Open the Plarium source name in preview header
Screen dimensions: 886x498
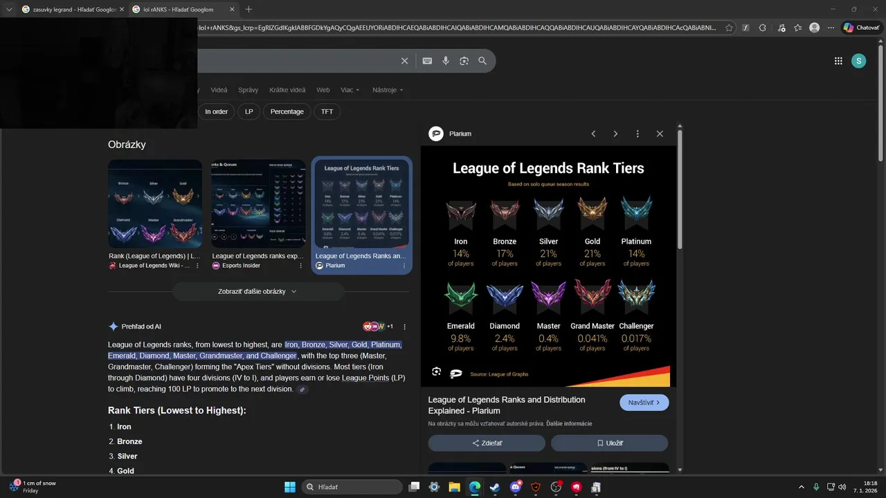(460, 133)
